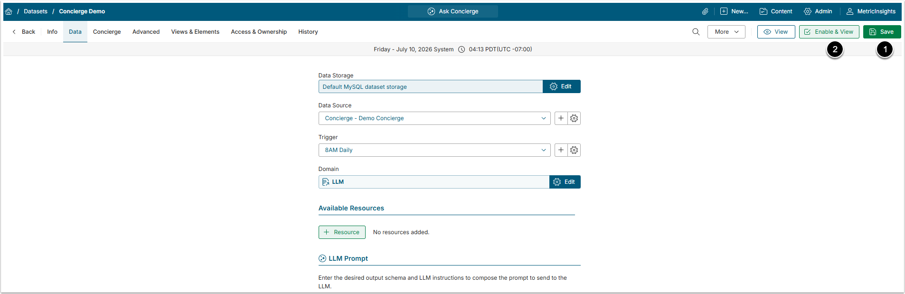Viewport: 905px width, 294px height.
Task: Edit the Data Storage setting
Action: point(561,86)
